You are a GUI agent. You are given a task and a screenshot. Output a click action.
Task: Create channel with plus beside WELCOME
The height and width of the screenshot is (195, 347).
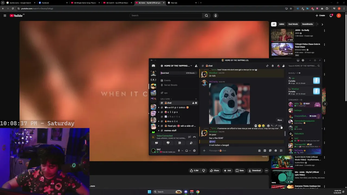pyautogui.click(x=196, y=99)
